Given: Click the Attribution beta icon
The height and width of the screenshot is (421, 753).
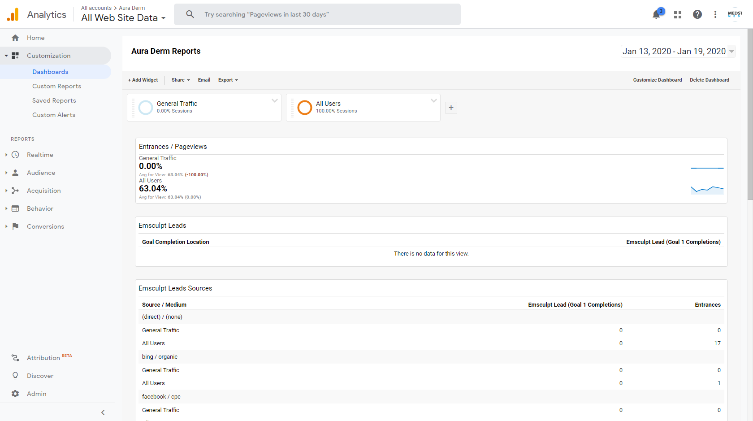Looking at the screenshot, I should point(15,358).
